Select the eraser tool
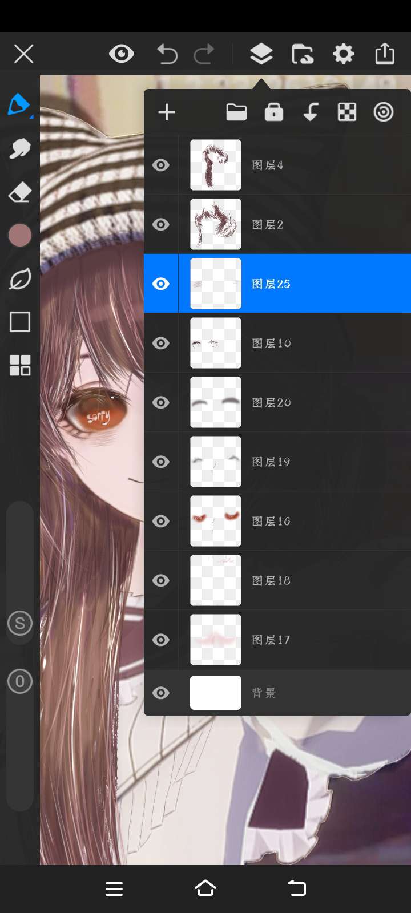This screenshot has height=913, width=411. tap(19, 192)
